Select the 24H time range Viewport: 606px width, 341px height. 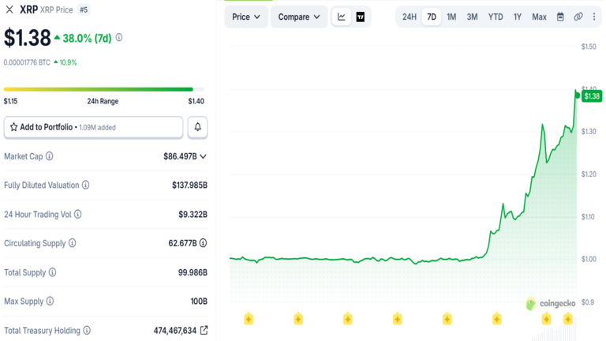410,17
